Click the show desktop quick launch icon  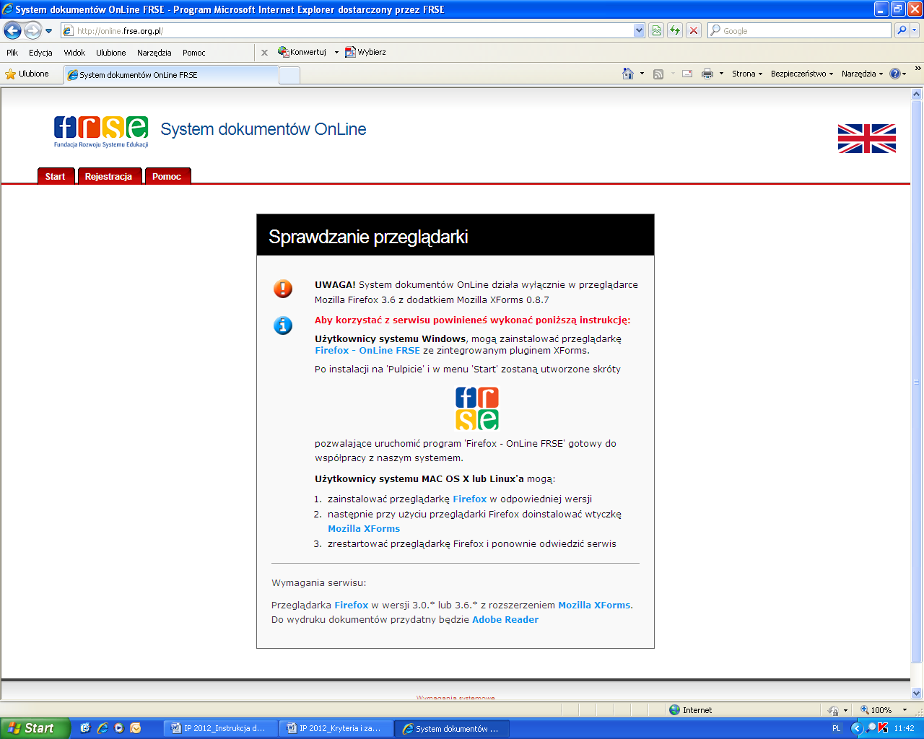tap(85, 728)
